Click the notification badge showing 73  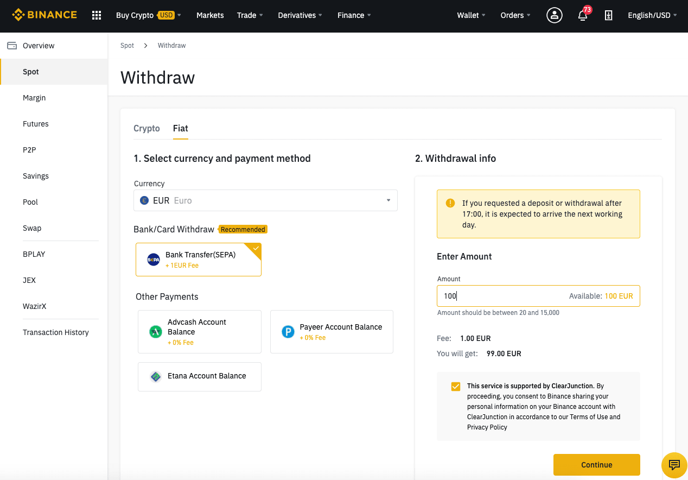[587, 10]
